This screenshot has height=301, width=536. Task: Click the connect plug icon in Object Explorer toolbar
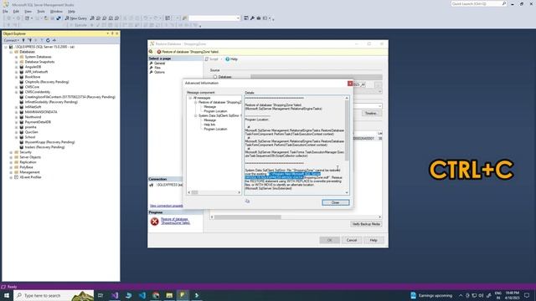pos(23,40)
